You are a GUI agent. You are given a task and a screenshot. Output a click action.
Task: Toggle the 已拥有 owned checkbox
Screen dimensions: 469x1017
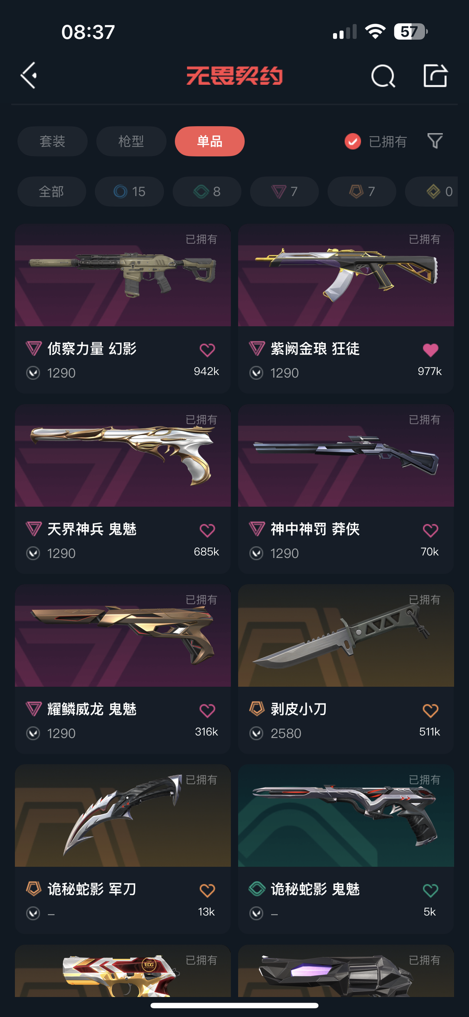[x=353, y=141]
